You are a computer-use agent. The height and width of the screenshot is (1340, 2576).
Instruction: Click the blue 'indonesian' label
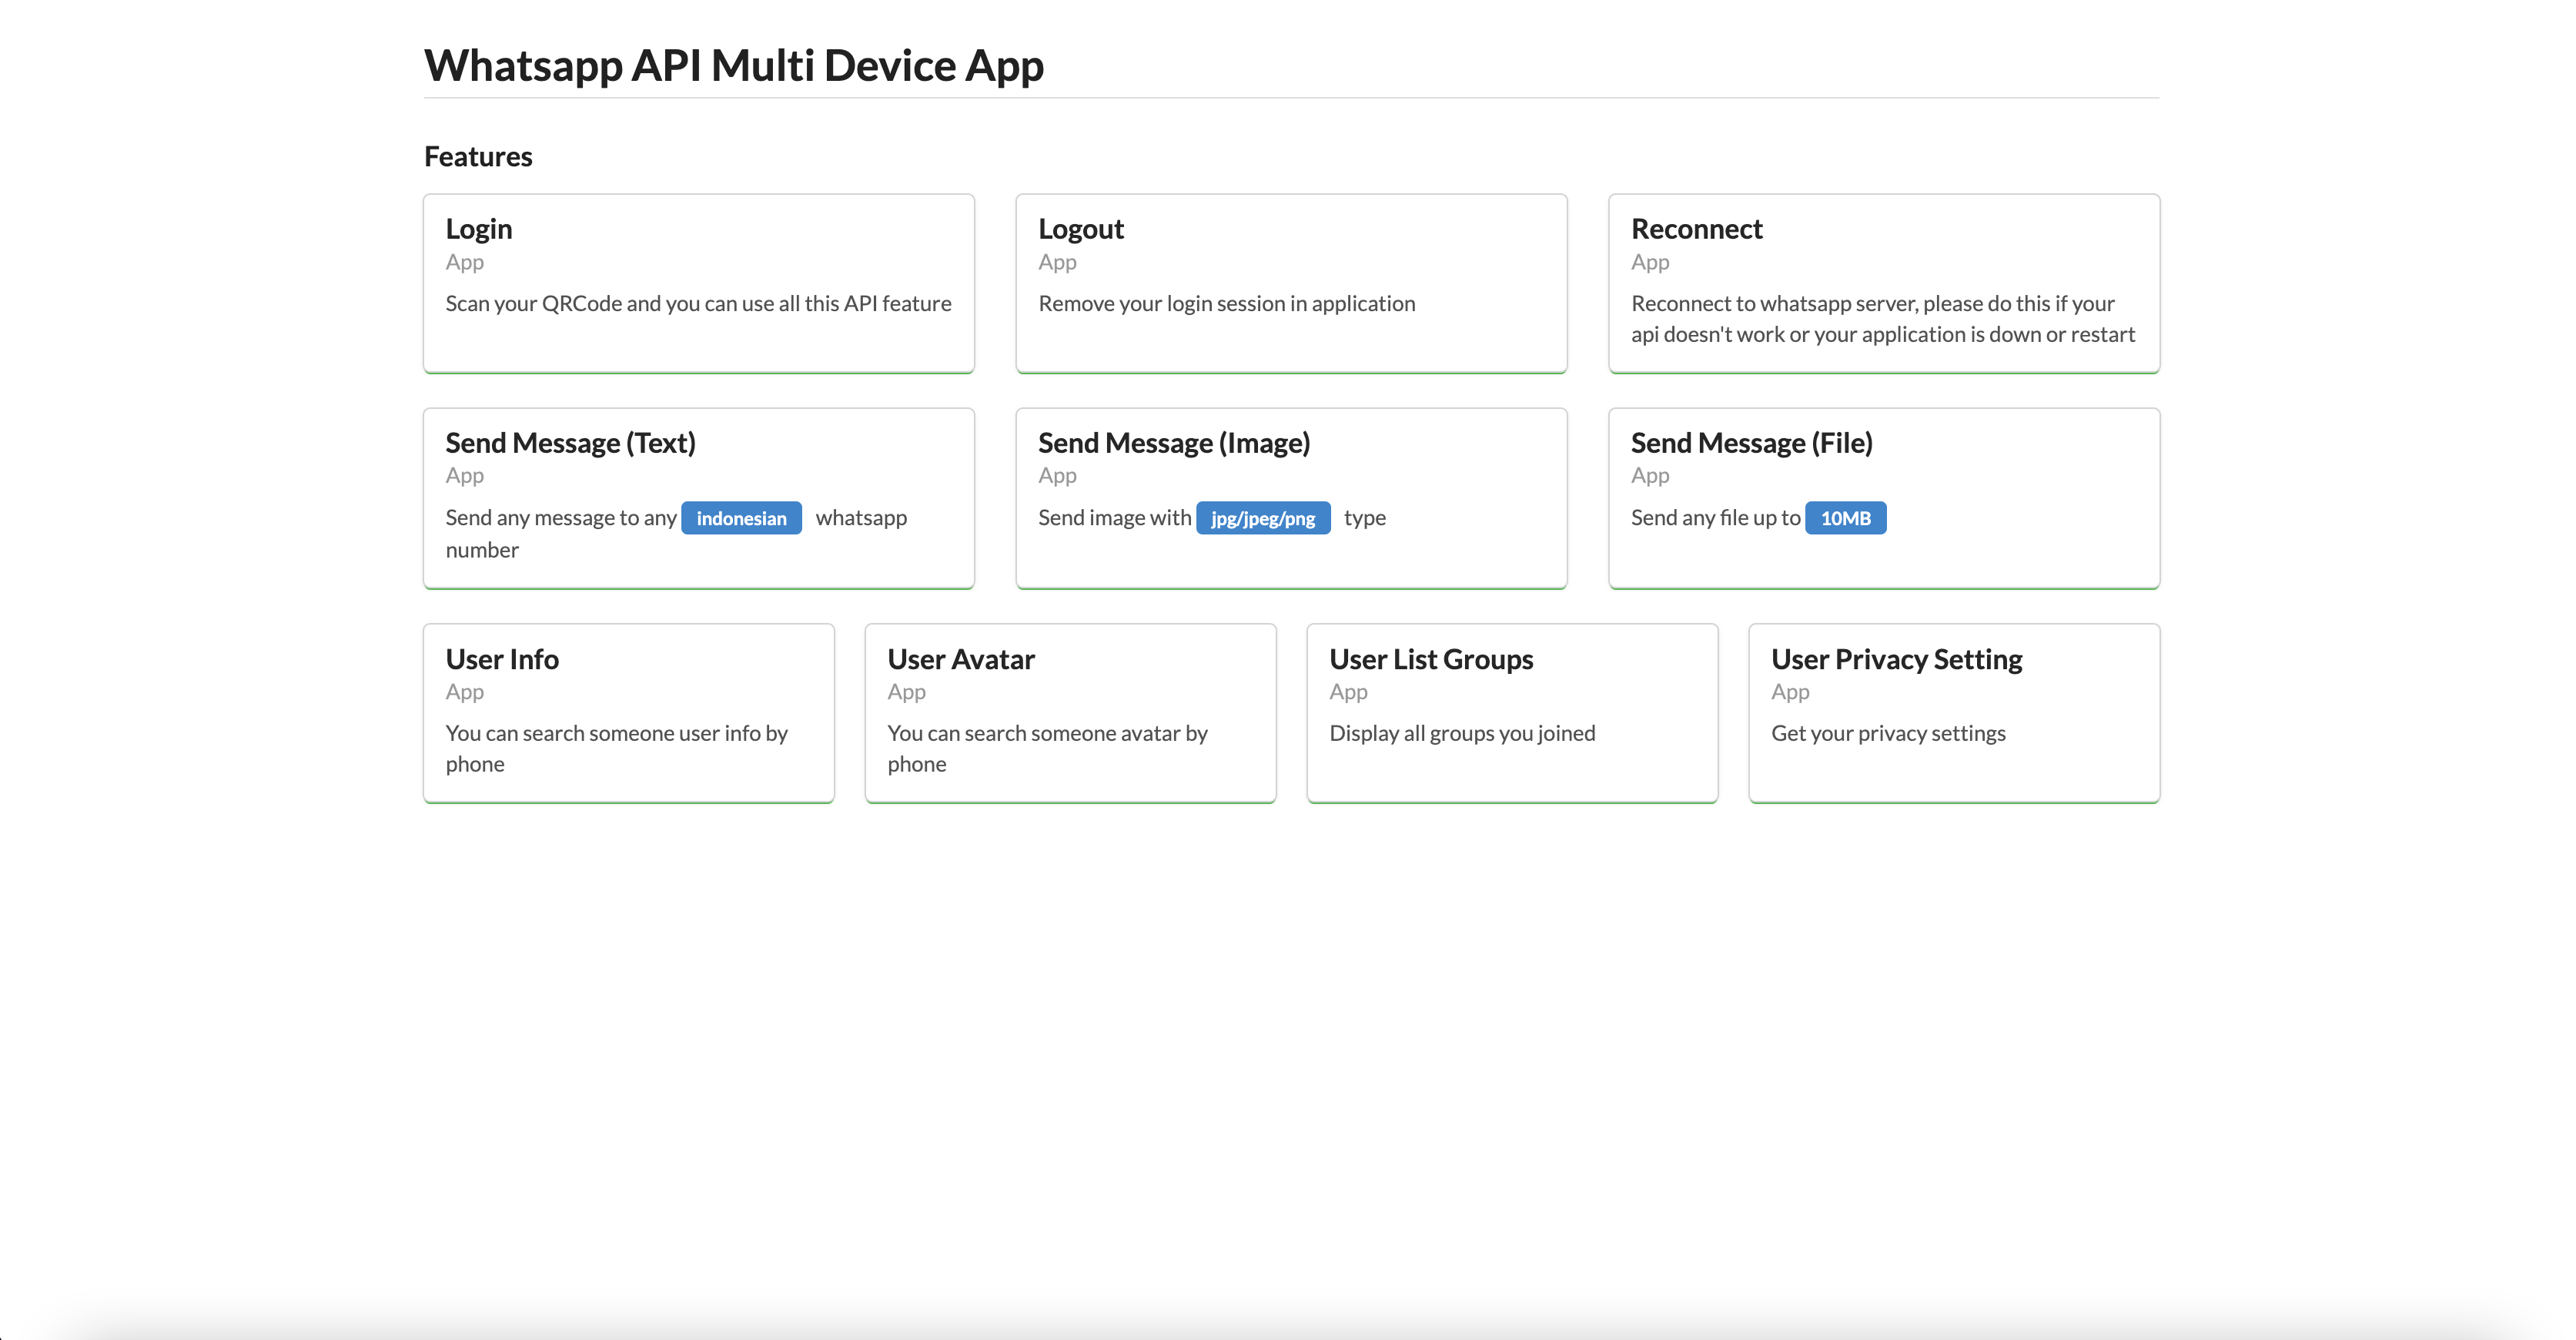click(x=741, y=518)
